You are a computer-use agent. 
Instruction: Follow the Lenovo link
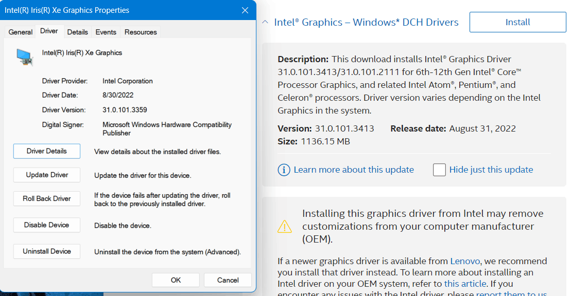coord(465,261)
